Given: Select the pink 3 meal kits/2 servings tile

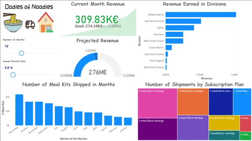Looking at the screenshot, I should point(157,103).
